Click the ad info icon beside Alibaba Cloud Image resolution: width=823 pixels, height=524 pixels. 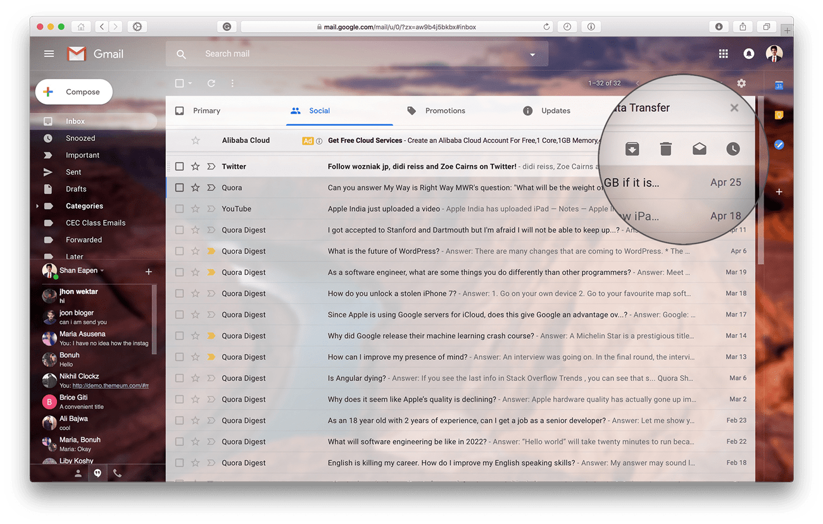tap(319, 141)
